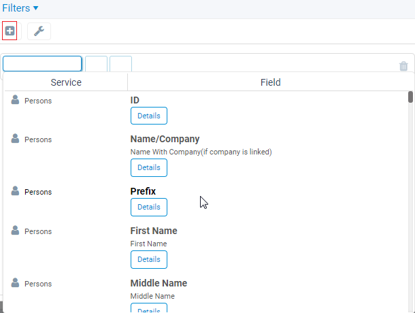
Task: Expand the Filters dropdown arrow
Action: click(x=36, y=8)
